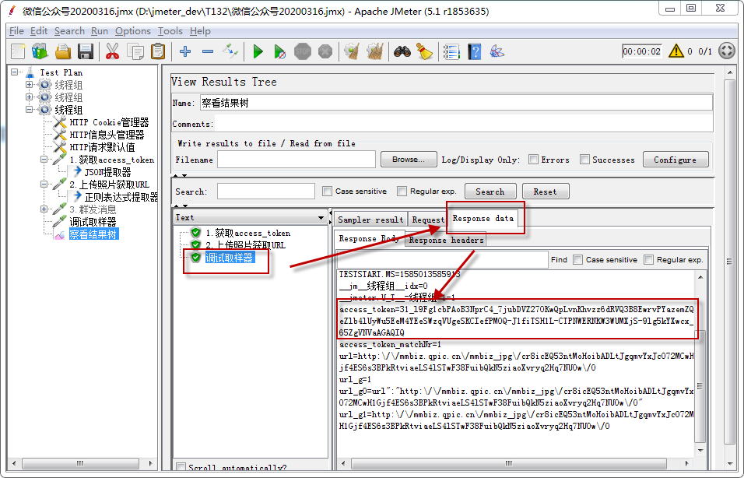Open the Response headers tab

click(x=446, y=241)
